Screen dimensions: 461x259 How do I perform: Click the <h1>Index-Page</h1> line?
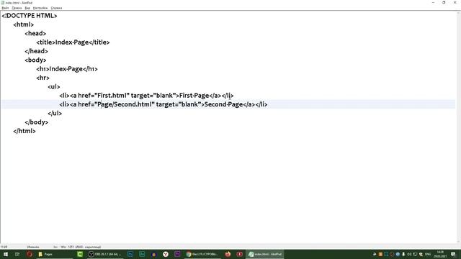click(67, 69)
